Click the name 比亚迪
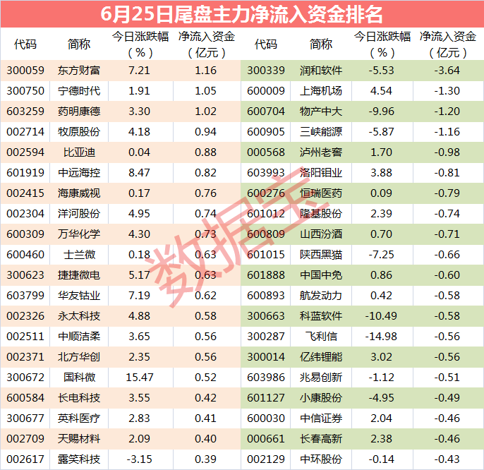Screen dimensions: 484x470 (x=79, y=152)
